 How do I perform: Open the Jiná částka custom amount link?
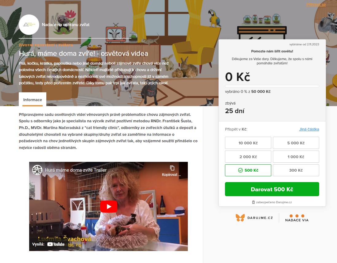[x=309, y=129]
